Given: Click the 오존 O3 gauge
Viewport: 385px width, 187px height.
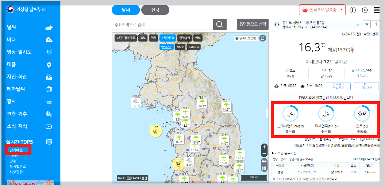Looking at the screenshot, I should 362,114.
